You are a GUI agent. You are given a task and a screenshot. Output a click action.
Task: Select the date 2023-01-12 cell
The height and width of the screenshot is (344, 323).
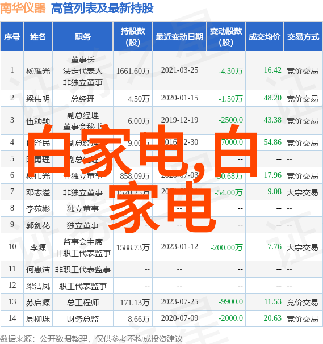point(179,247)
